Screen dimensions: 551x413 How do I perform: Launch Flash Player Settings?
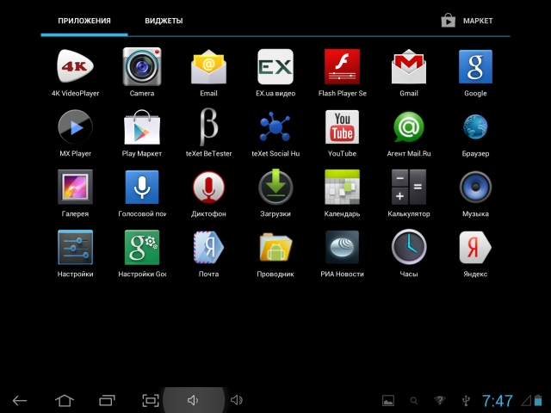coord(342,67)
